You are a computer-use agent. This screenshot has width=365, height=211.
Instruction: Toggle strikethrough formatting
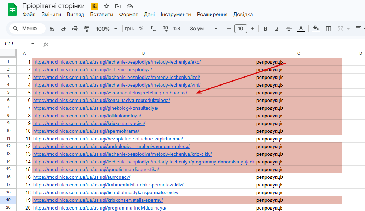pyautogui.click(x=289, y=29)
